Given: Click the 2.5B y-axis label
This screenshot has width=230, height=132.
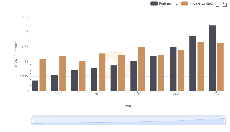Looking at the screenshot, I should coord(25,17).
